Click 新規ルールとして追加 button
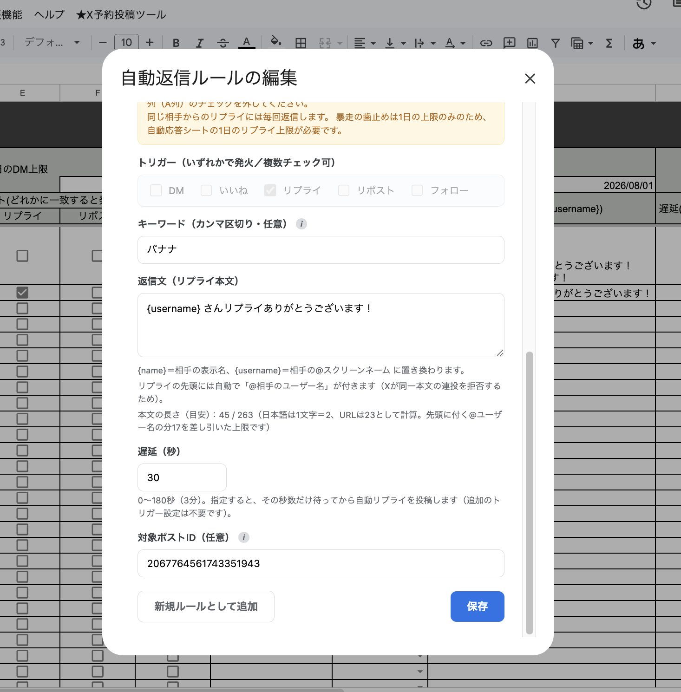 tap(206, 607)
